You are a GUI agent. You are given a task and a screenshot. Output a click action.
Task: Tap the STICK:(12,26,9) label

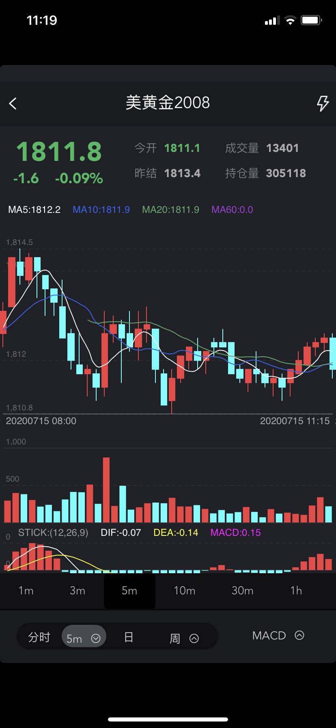(53, 533)
